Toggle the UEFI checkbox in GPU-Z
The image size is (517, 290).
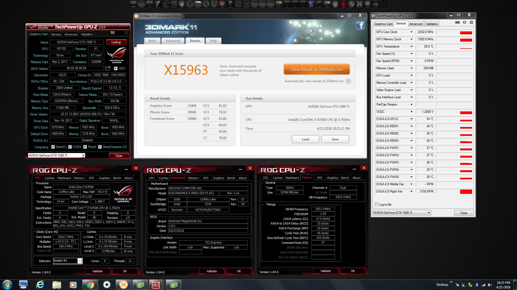pyautogui.click(x=116, y=68)
